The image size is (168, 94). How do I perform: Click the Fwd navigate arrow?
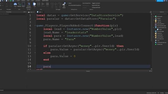tap(11, 4)
